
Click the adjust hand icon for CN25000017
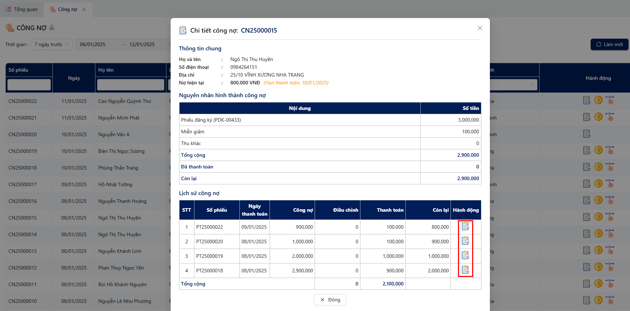tap(610, 184)
